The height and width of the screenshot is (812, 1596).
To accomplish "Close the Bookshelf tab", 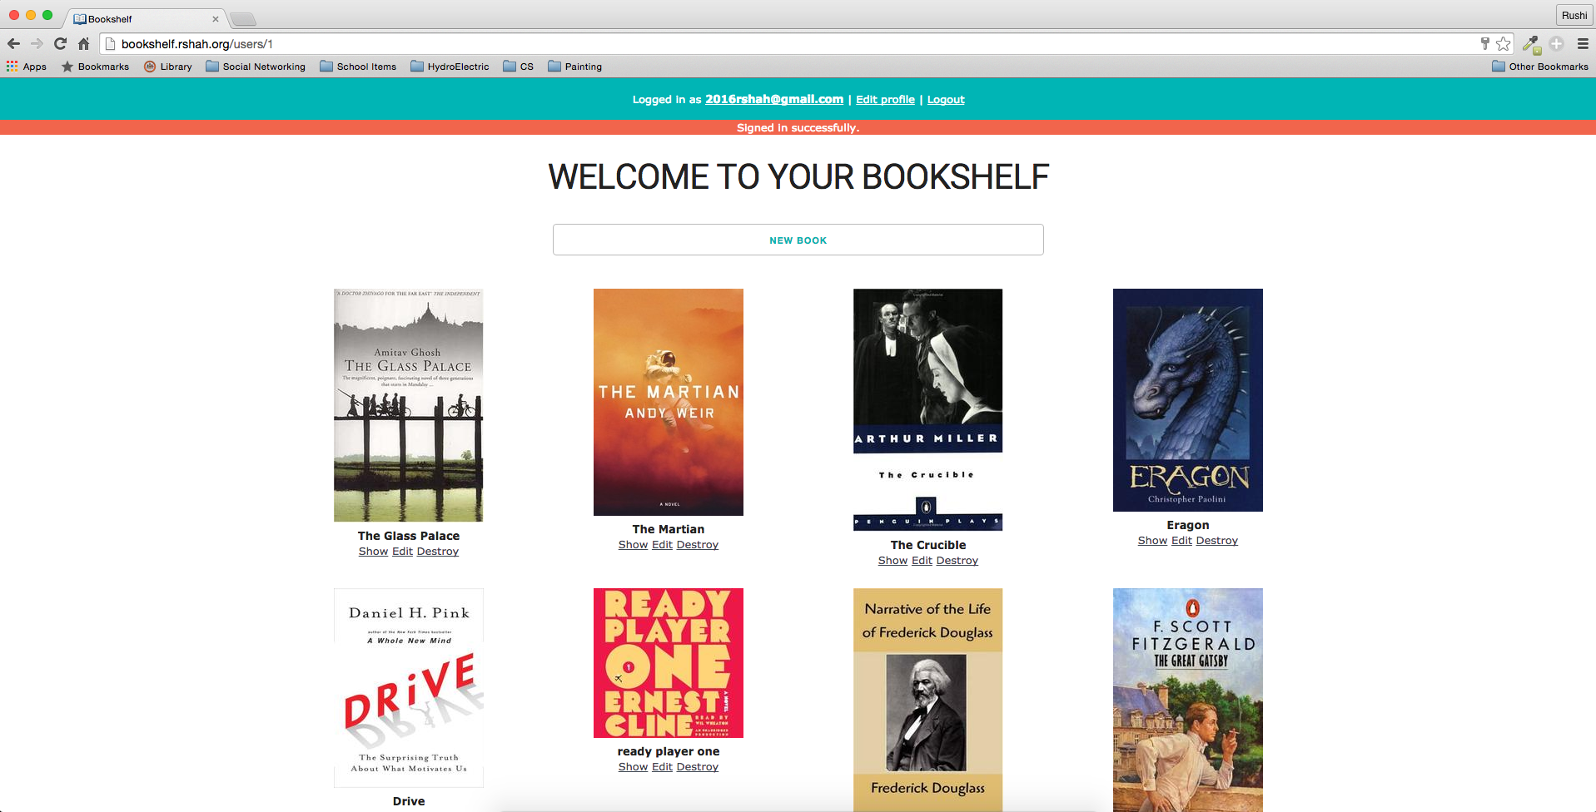I will 216,18.
